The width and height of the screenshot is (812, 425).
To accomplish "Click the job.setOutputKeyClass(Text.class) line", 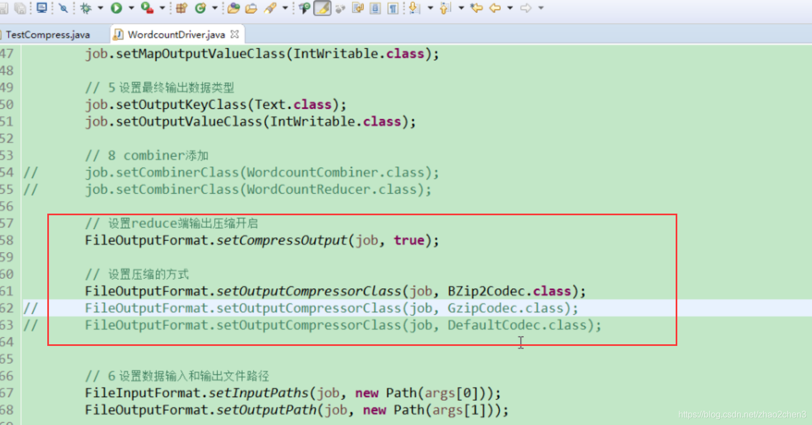I will pyautogui.click(x=216, y=105).
